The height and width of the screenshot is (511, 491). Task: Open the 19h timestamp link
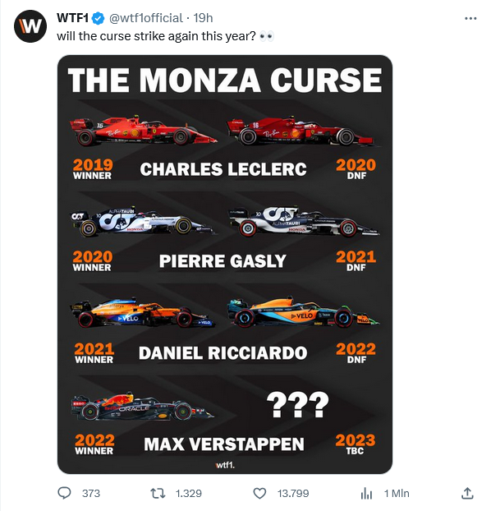(203, 18)
